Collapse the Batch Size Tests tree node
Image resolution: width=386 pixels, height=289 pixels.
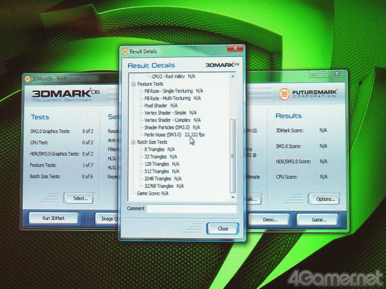133,142
